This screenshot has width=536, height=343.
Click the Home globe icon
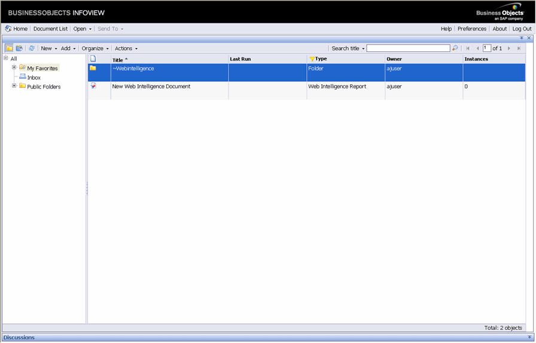tap(8, 29)
